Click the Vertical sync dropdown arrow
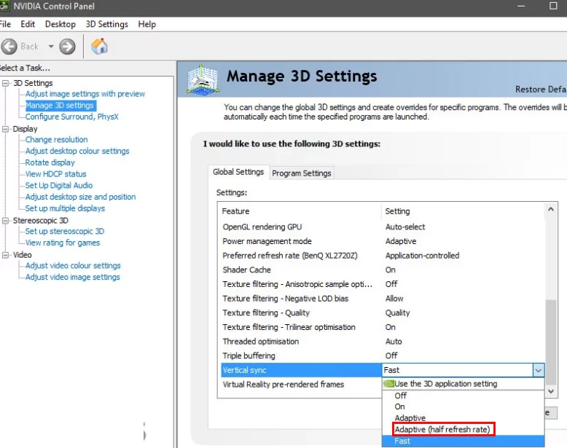Viewport: 567px width, 448px height. (538, 370)
